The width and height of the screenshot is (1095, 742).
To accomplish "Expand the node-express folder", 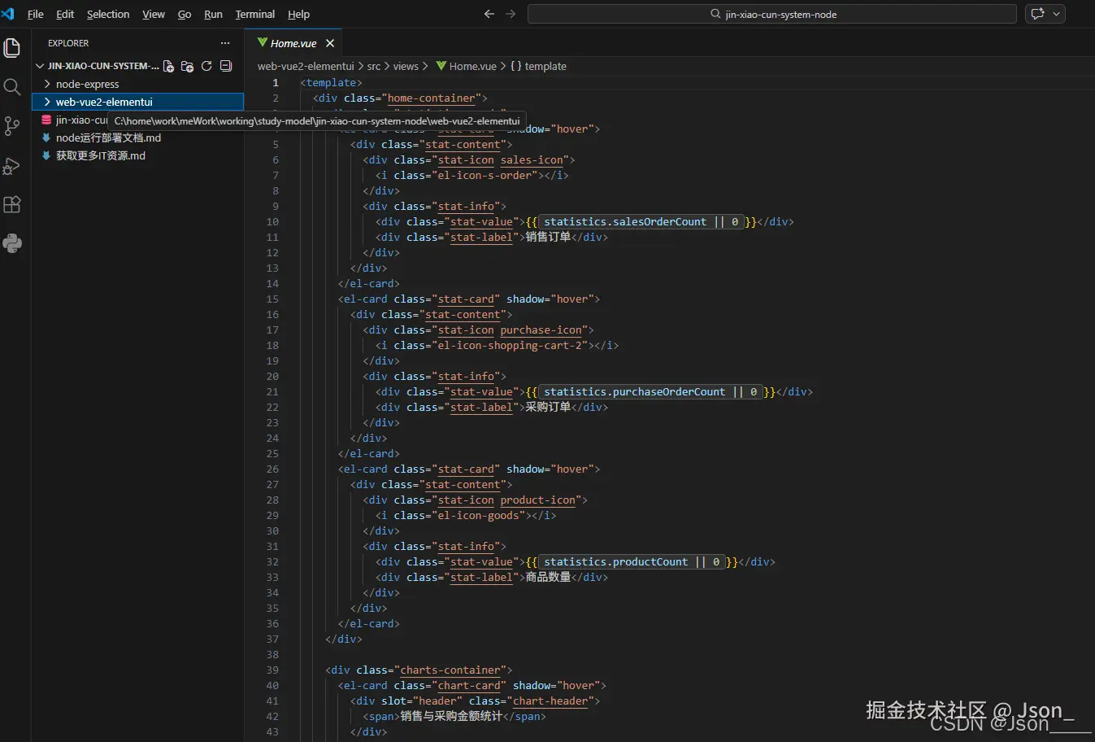I will point(87,84).
